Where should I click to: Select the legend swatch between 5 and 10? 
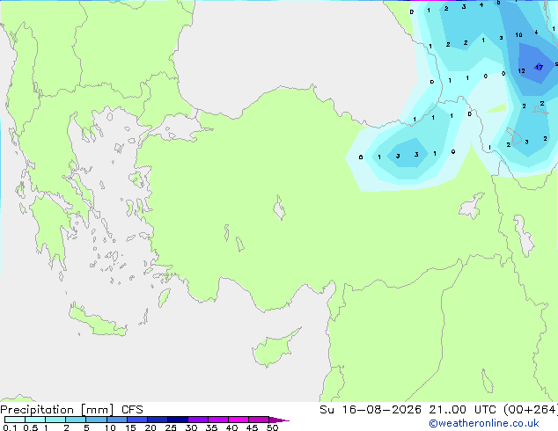(96, 420)
